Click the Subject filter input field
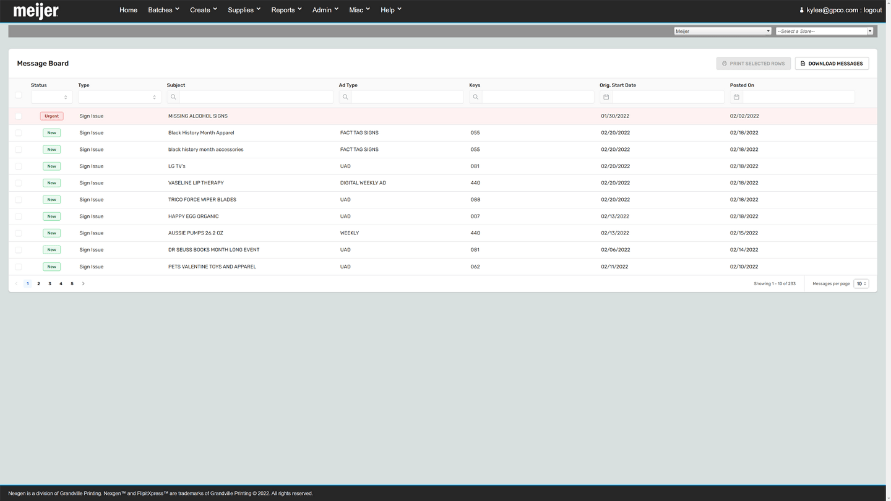This screenshot has width=891, height=501. point(256,97)
